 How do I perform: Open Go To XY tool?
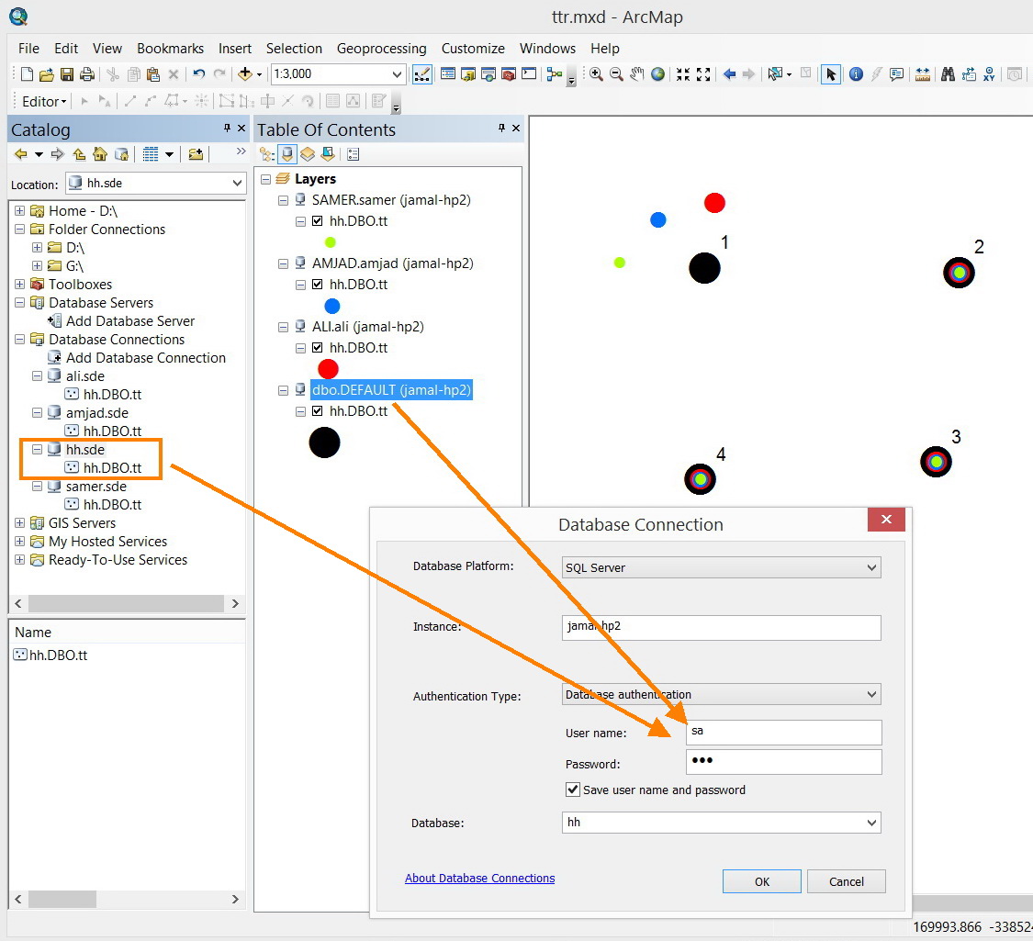[x=989, y=74]
